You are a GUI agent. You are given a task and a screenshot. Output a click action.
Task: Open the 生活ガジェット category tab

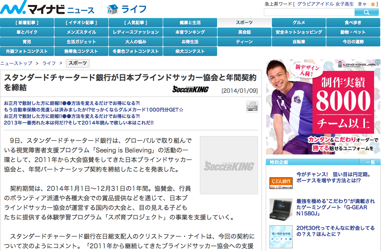coord(82,42)
